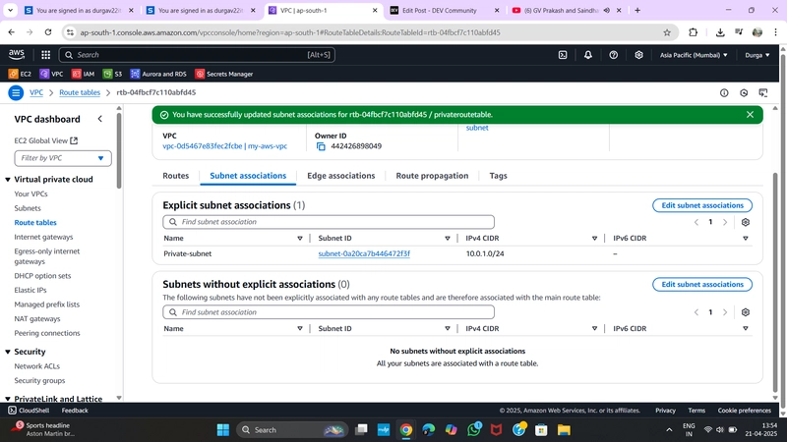
Task: Open the Secrets Manager shortcut
Action: tap(224, 74)
